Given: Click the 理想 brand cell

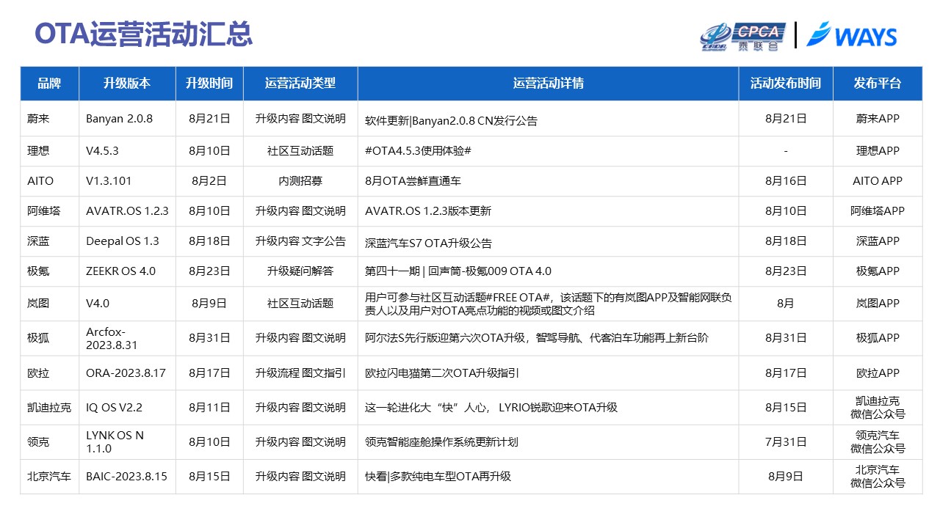Looking at the screenshot, I should tap(49, 151).
